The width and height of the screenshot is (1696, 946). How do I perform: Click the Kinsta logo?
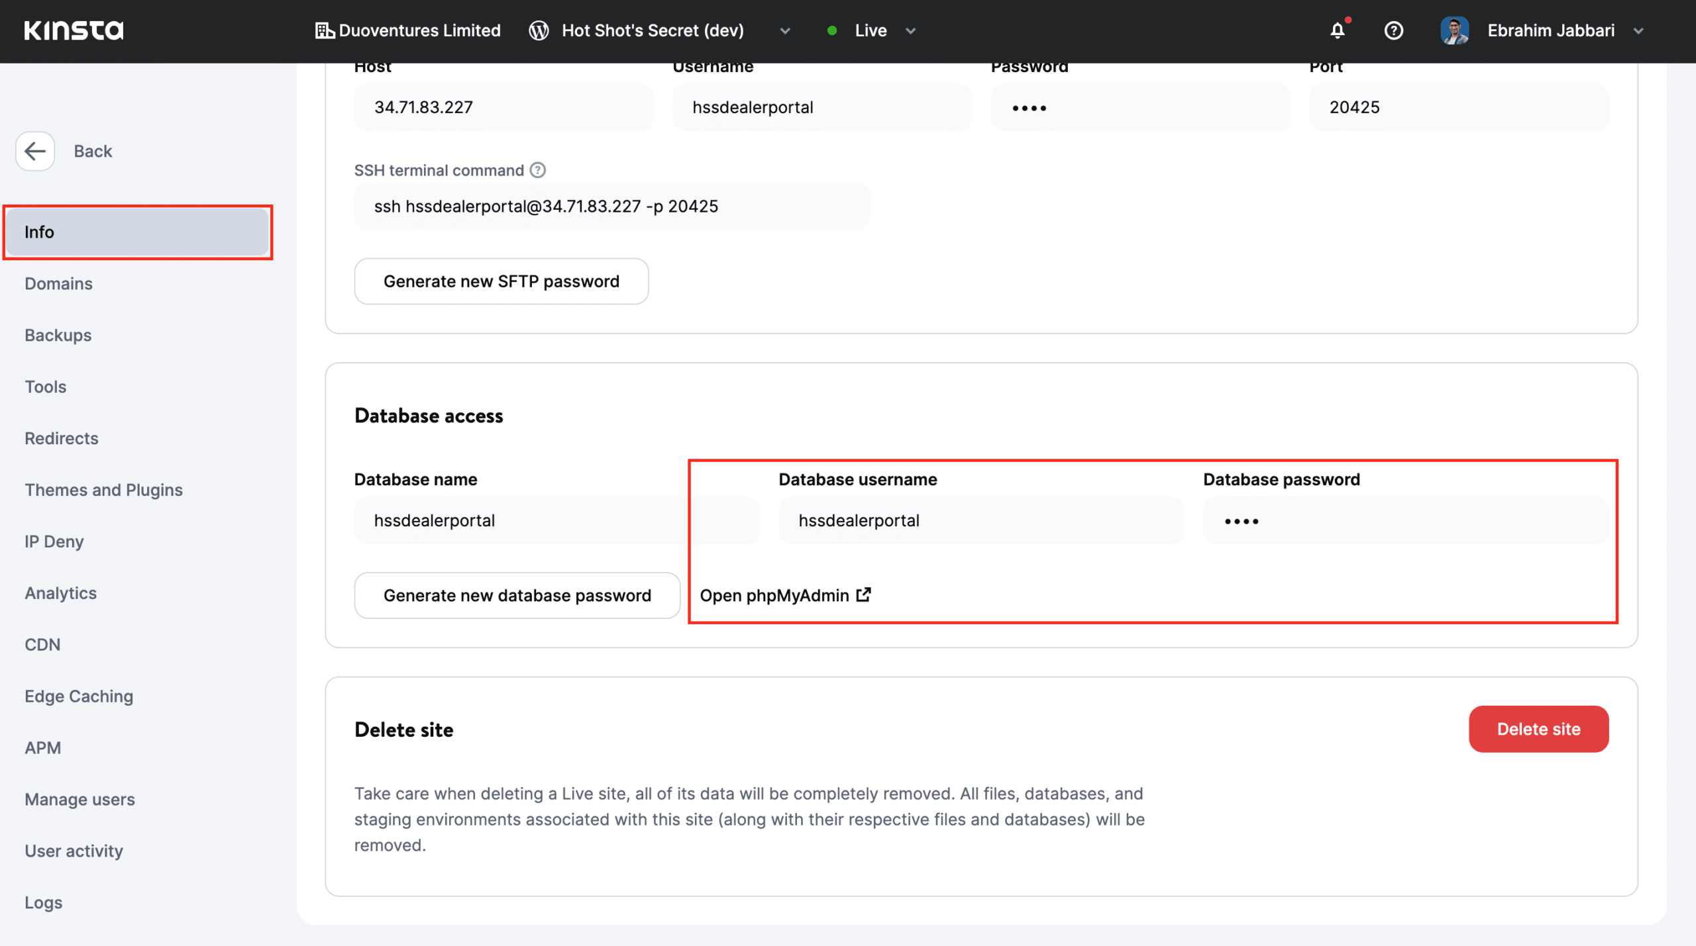74,30
